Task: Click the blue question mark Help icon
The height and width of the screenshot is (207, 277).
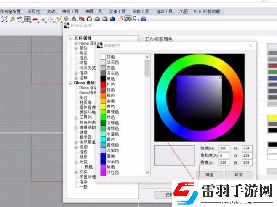Action: pyautogui.click(x=144, y=19)
